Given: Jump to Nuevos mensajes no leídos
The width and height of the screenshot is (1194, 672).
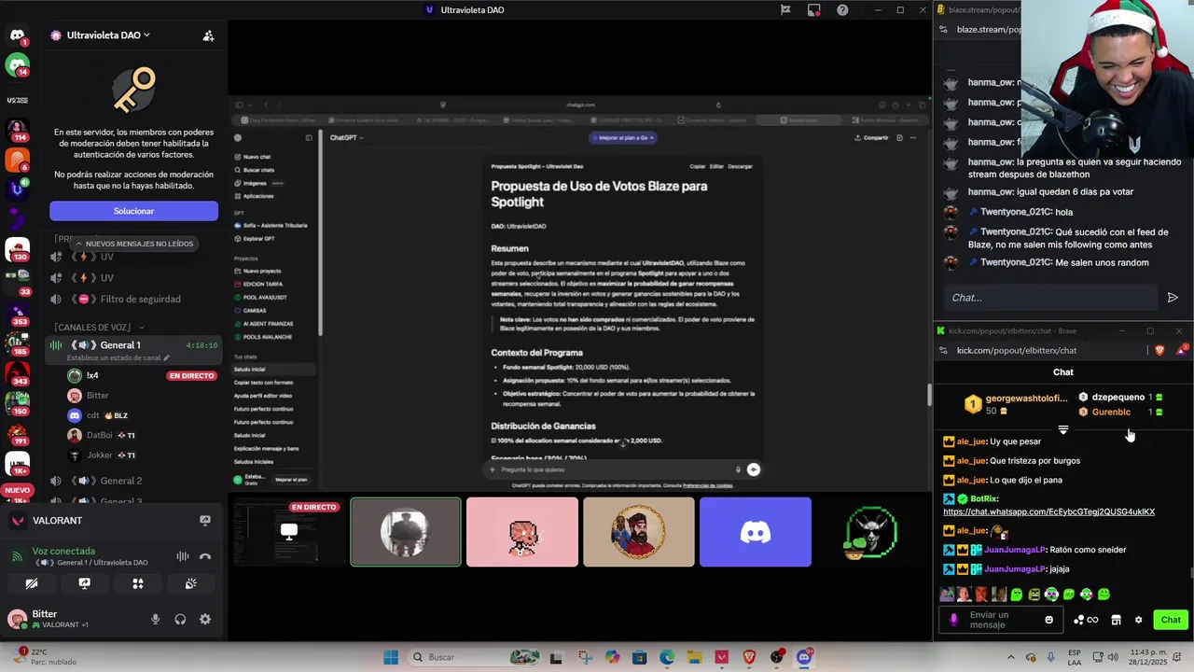Looking at the screenshot, I should pos(133,244).
